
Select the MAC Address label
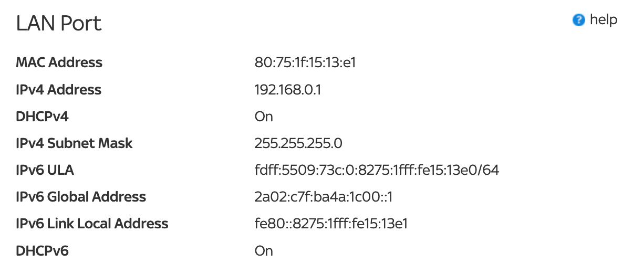point(59,62)
